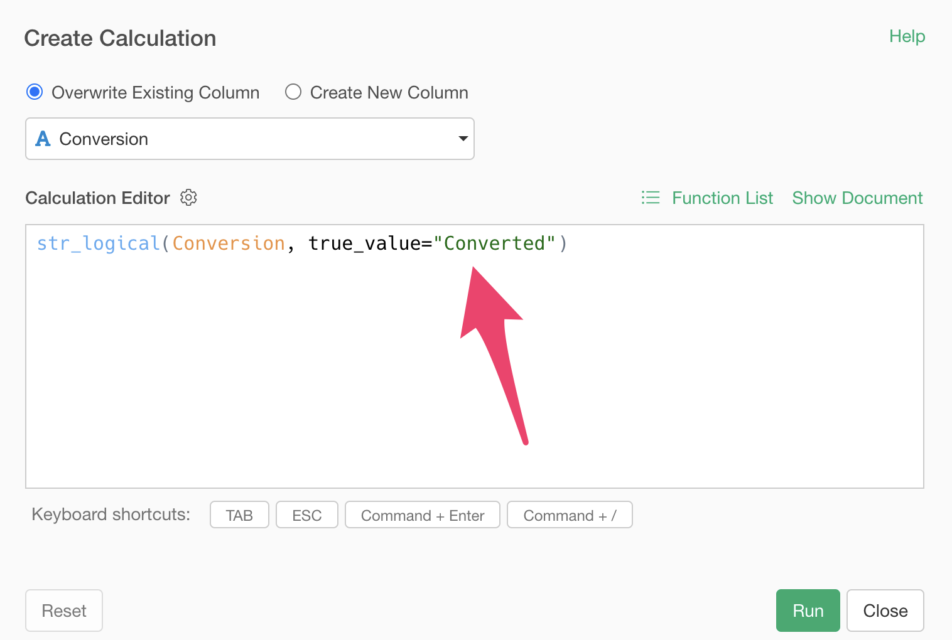This screenshot has height=640, width=952.
Task: Click the text-type icon beside Conversion
Action: [43, 139]
